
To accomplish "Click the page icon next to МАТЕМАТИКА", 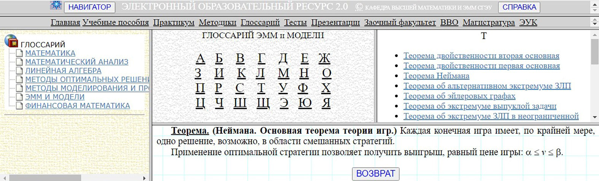I will pyautogui.click(x=19, y=53).
